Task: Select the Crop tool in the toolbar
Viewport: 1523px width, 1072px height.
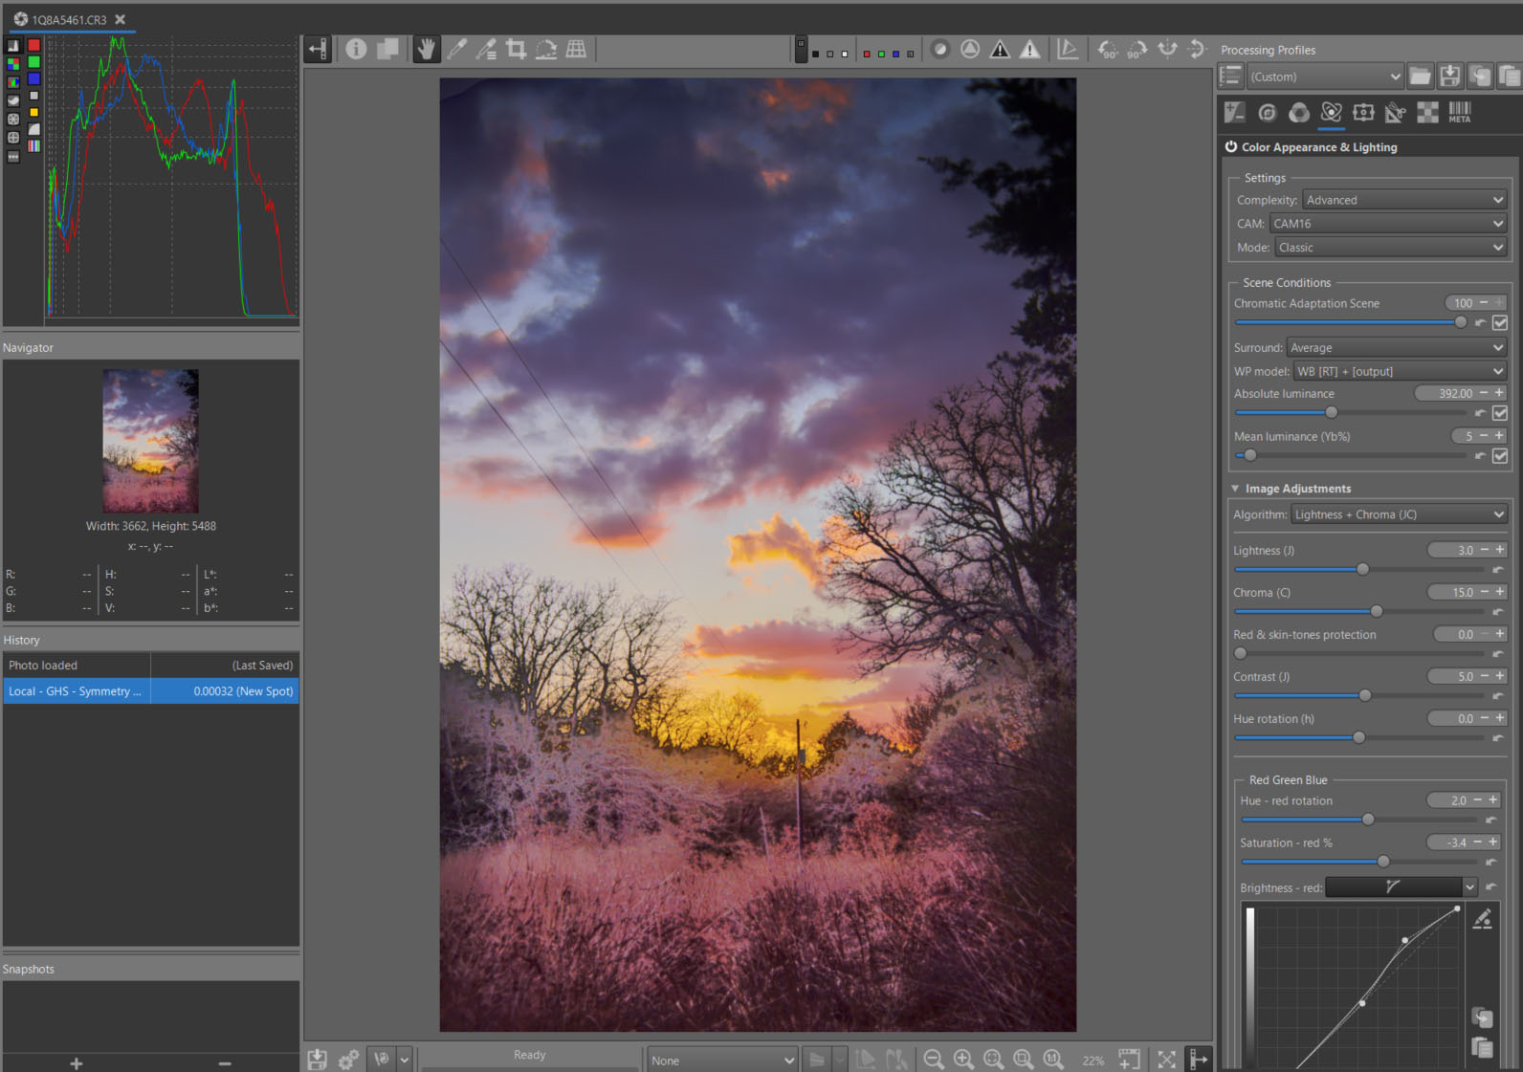Action: pyautogui.click(x=517, y=49)
